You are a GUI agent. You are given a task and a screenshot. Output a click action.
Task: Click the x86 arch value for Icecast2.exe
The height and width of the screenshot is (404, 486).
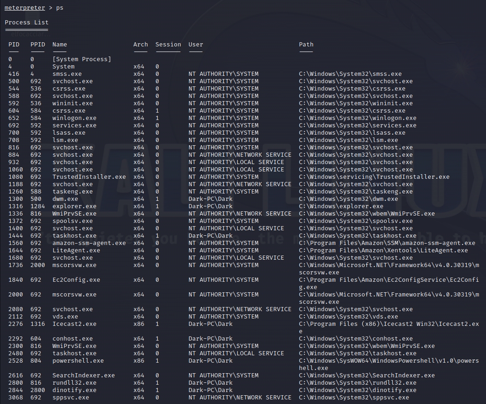pyautogui.click(x=139, y=324)
